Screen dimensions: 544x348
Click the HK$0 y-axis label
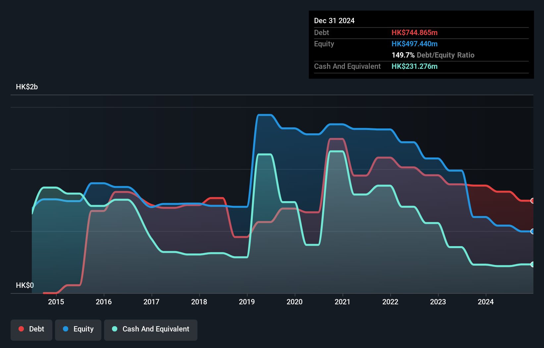pyautogui.click(x=25, y=285)
